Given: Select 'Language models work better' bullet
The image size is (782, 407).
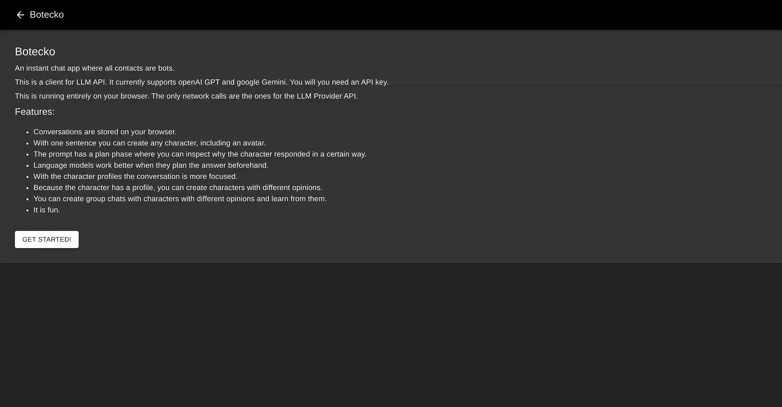Looking at the screenshot, I should 151,165.
